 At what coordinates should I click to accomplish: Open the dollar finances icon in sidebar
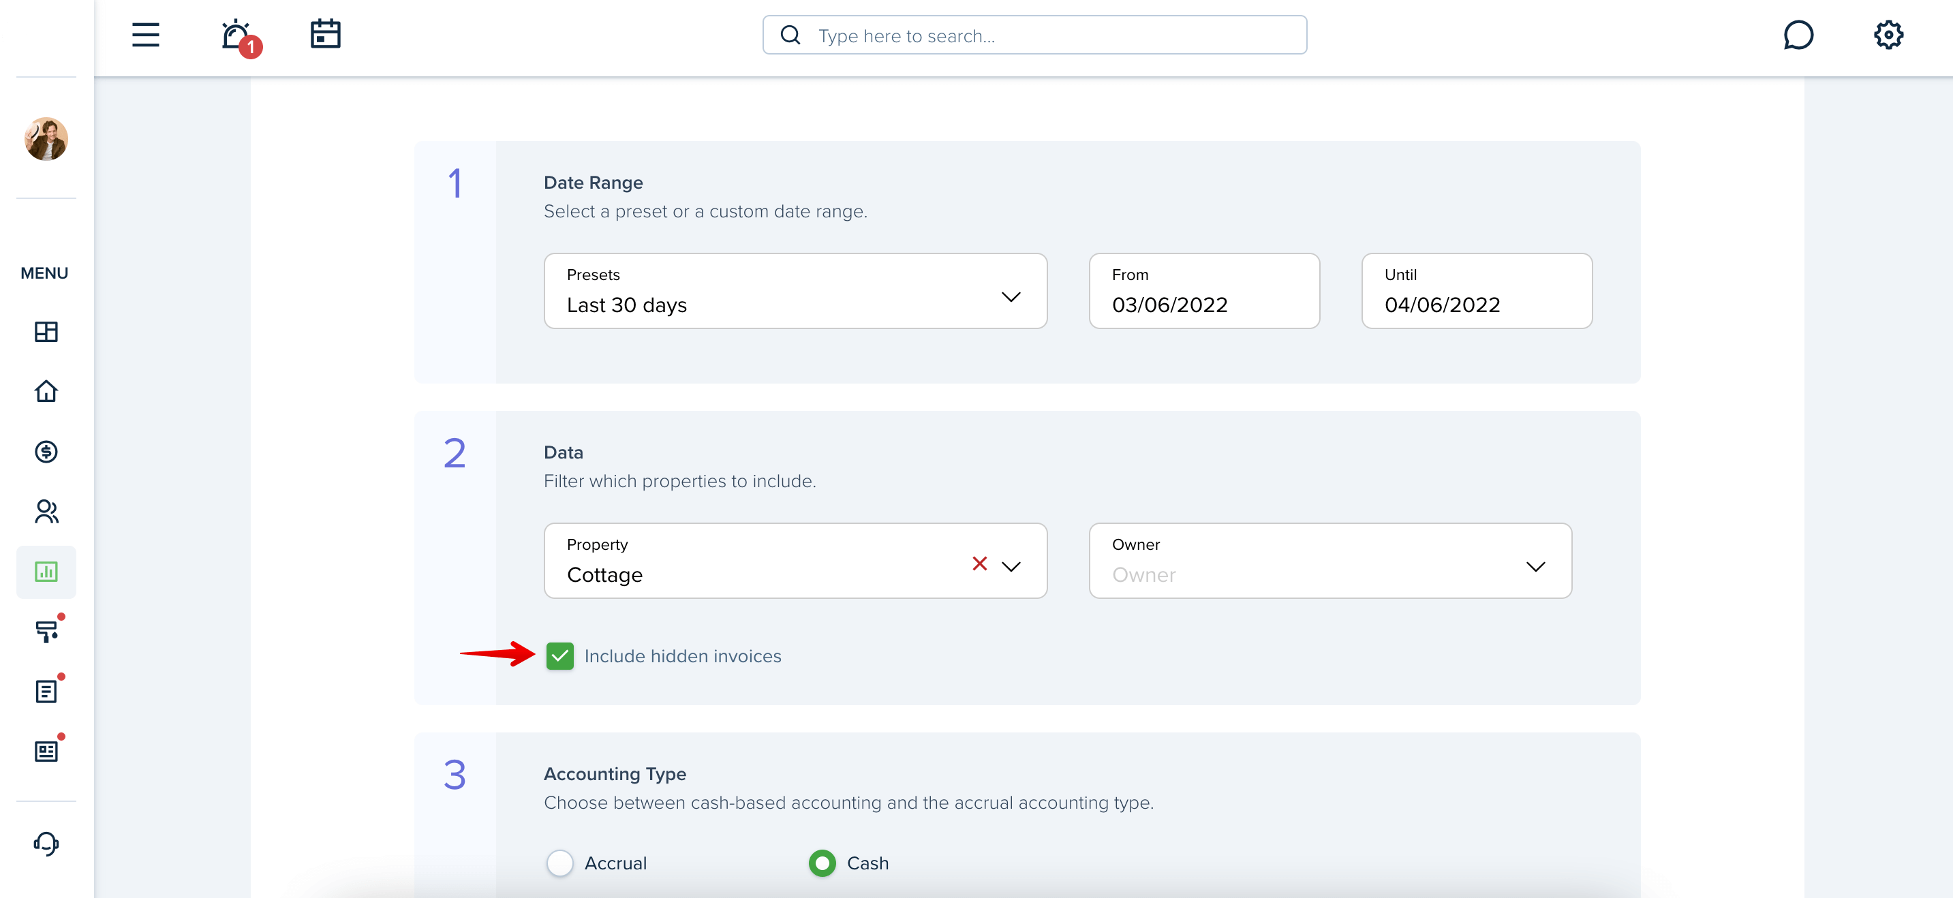(46, 452)
